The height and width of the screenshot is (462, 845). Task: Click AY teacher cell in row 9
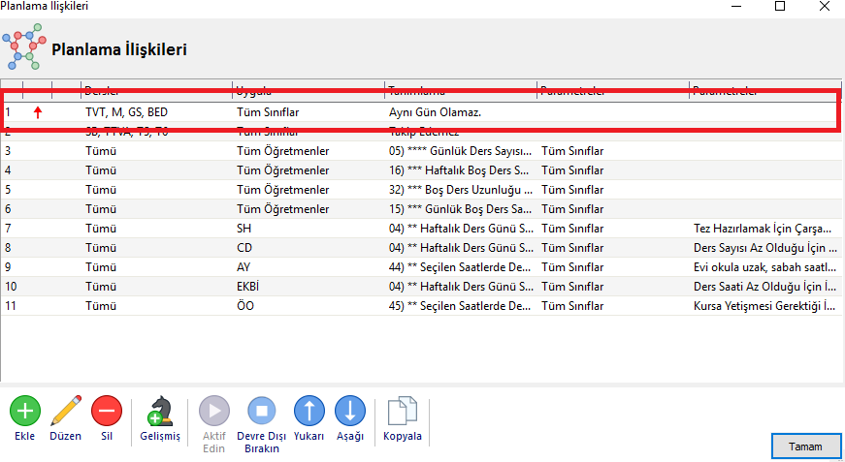[x=244, y=267]
